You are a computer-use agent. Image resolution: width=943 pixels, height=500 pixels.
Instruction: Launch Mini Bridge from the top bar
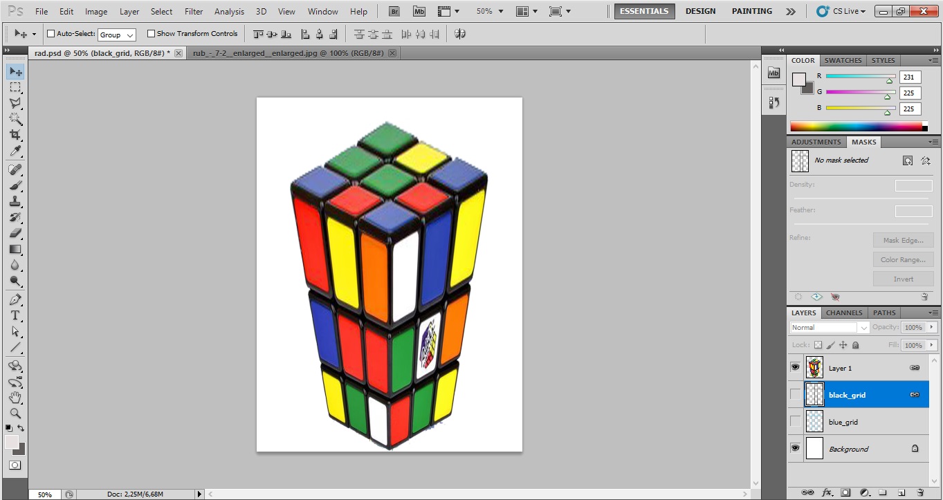[419, 11]
